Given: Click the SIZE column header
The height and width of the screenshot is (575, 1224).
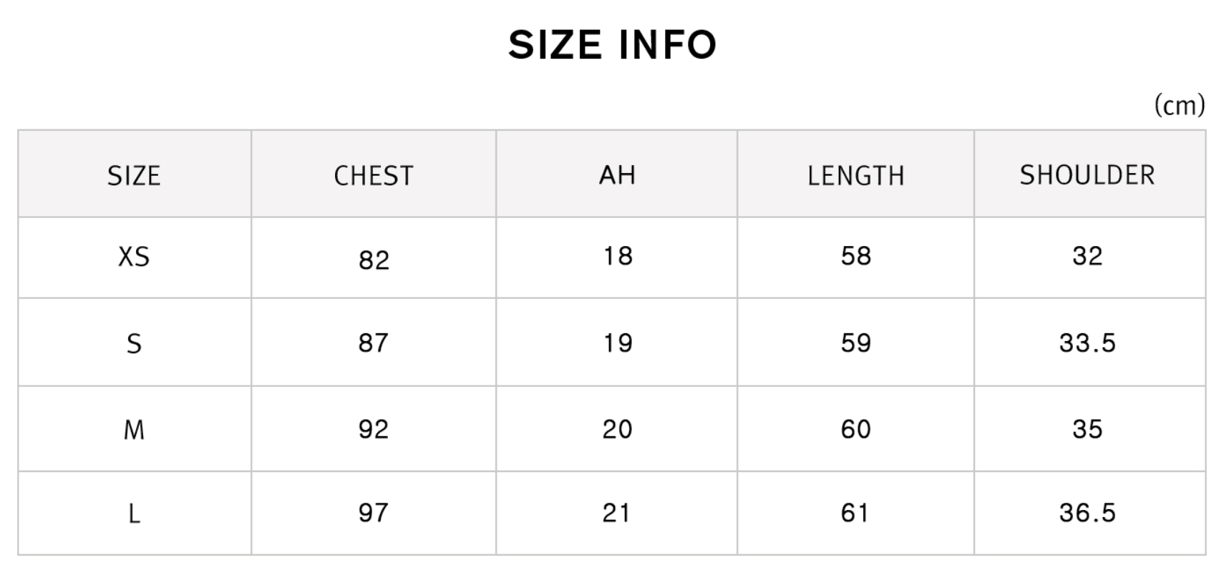Looking at the screenshot, I should (134, 175).
